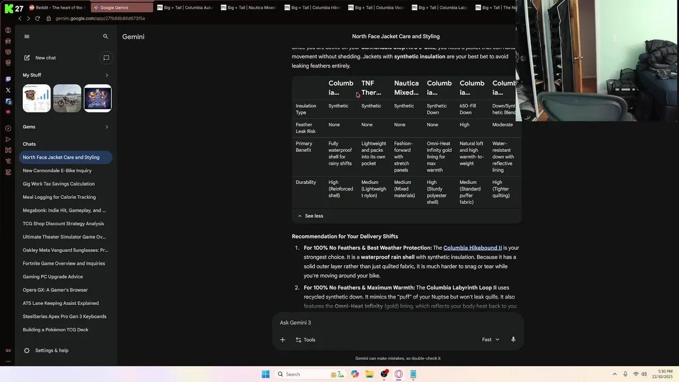Open File Explorer from the taskbar
This screenshot has width=679, height=382.
tap(369, 374)
